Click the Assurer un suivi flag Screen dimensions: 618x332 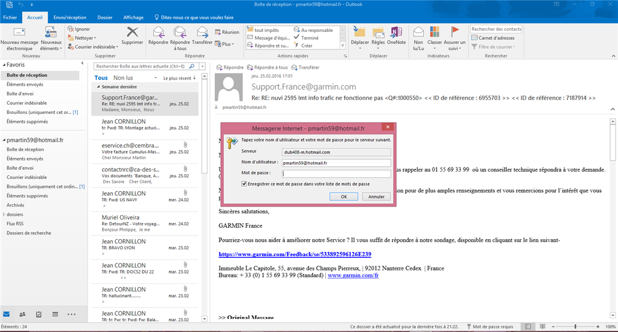454,39
